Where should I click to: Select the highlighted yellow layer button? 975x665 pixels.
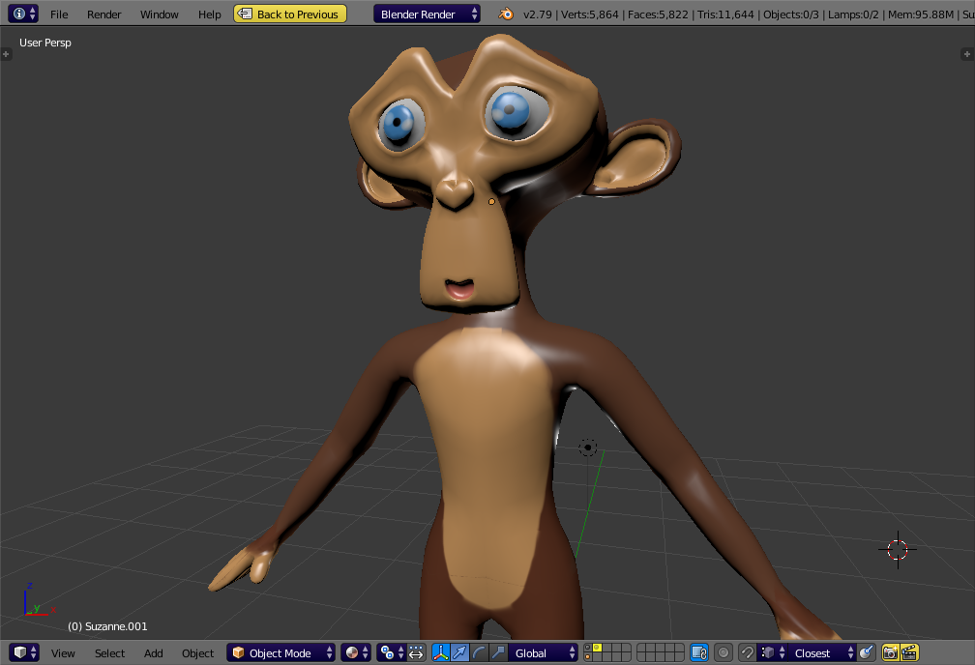[597, 649]
